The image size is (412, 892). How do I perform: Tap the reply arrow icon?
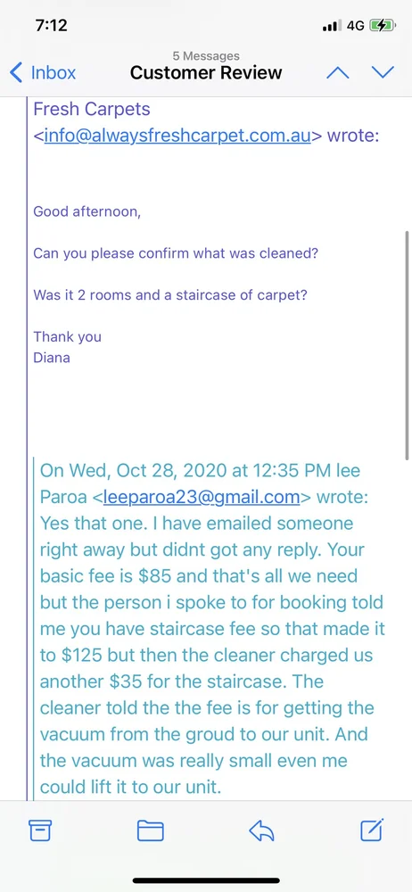[x=262, y=831]
